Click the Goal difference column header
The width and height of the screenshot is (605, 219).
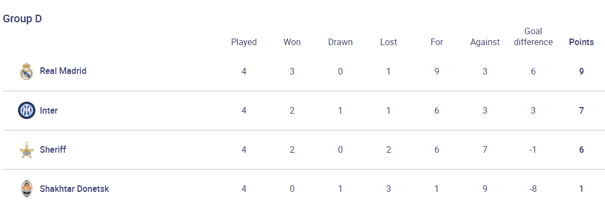pos(533,36)
